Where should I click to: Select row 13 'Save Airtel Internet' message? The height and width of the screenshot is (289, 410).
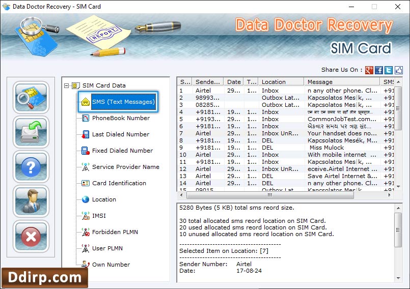coord(286,176)
